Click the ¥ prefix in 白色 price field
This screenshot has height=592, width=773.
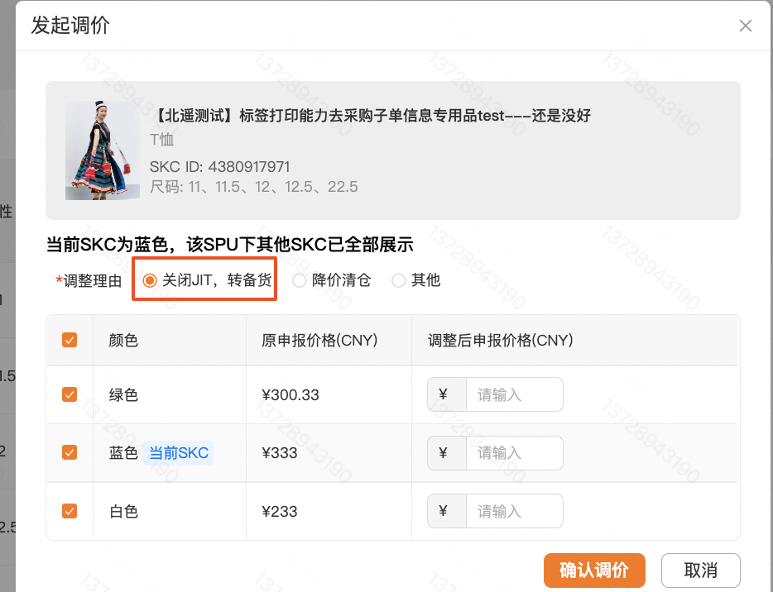click(x=444, y=511)
